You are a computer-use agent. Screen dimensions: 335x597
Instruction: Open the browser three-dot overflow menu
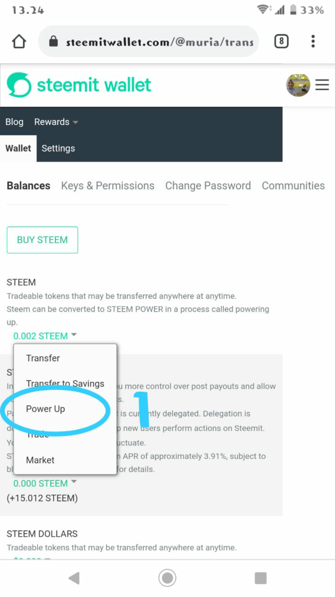click(313, 41)
